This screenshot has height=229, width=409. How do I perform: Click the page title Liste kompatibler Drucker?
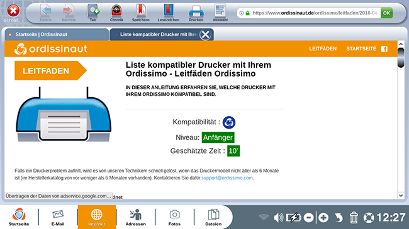tap(198, 69)
